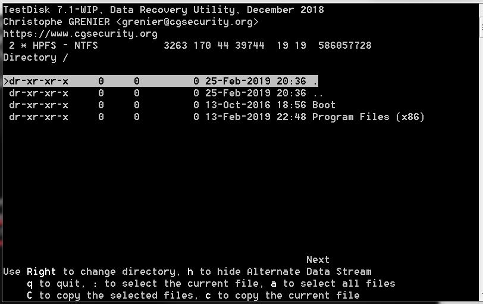Click the 13-Feb-2019 22:48 date entry

pos(256,117)
